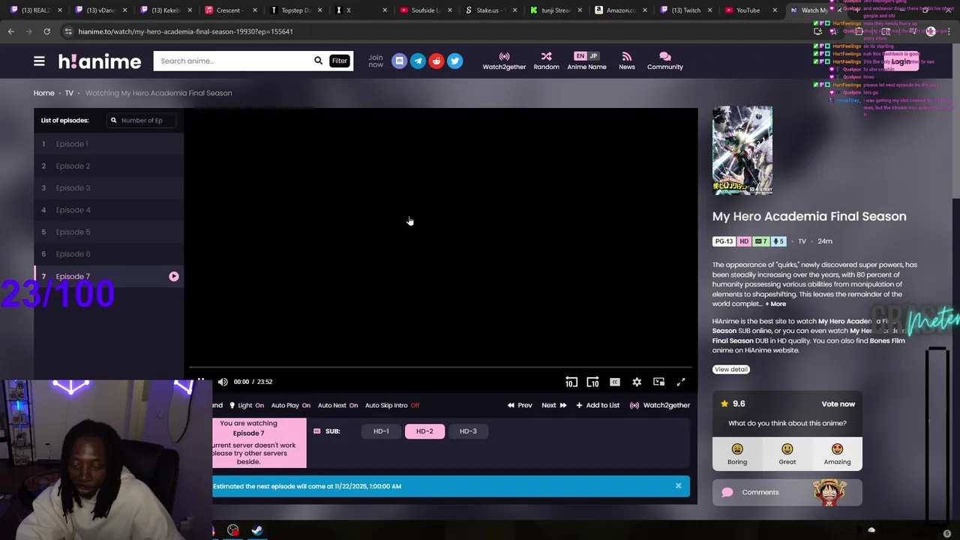
Task: Select the HD-2 server
Action: pyautogui.click(x=424, y=431)
